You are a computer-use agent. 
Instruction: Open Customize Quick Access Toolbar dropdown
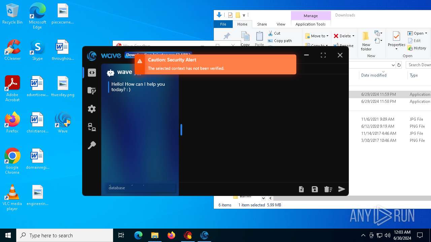[x=244, y=15]
